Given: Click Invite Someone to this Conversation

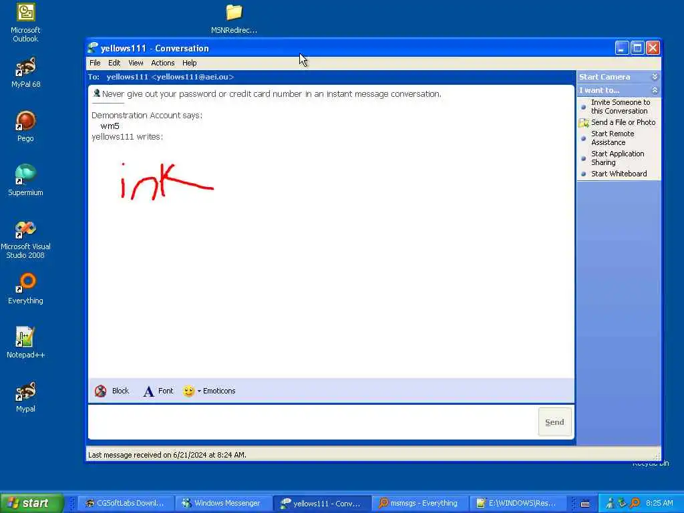Looking at the screenshot, I should tap(621, 106).
